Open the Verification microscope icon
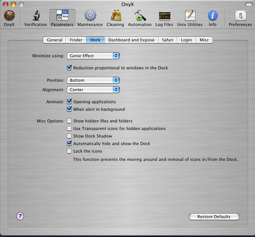Screen dimensions: 255x237 [36, 15]
